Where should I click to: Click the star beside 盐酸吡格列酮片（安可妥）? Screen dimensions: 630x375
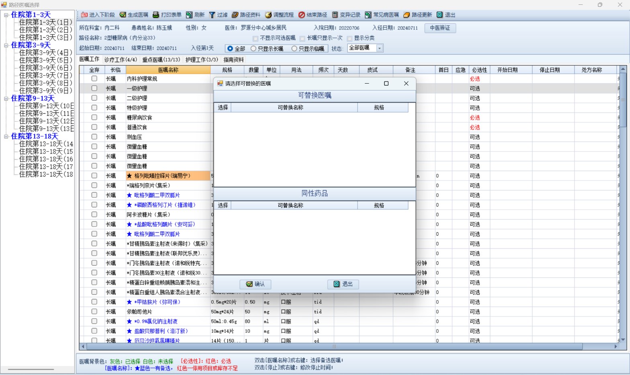129,224
